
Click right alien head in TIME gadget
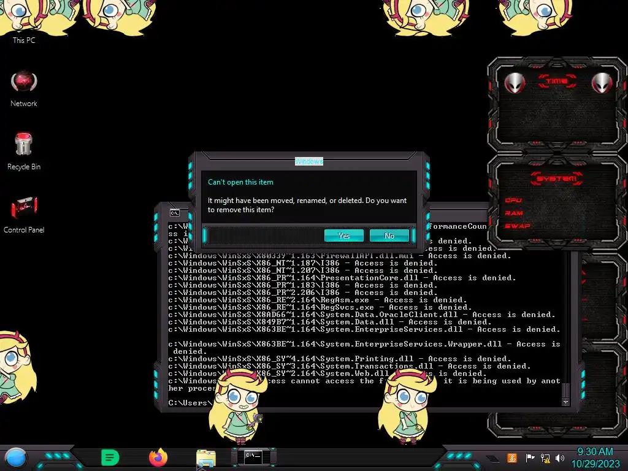tap(602, 83)
